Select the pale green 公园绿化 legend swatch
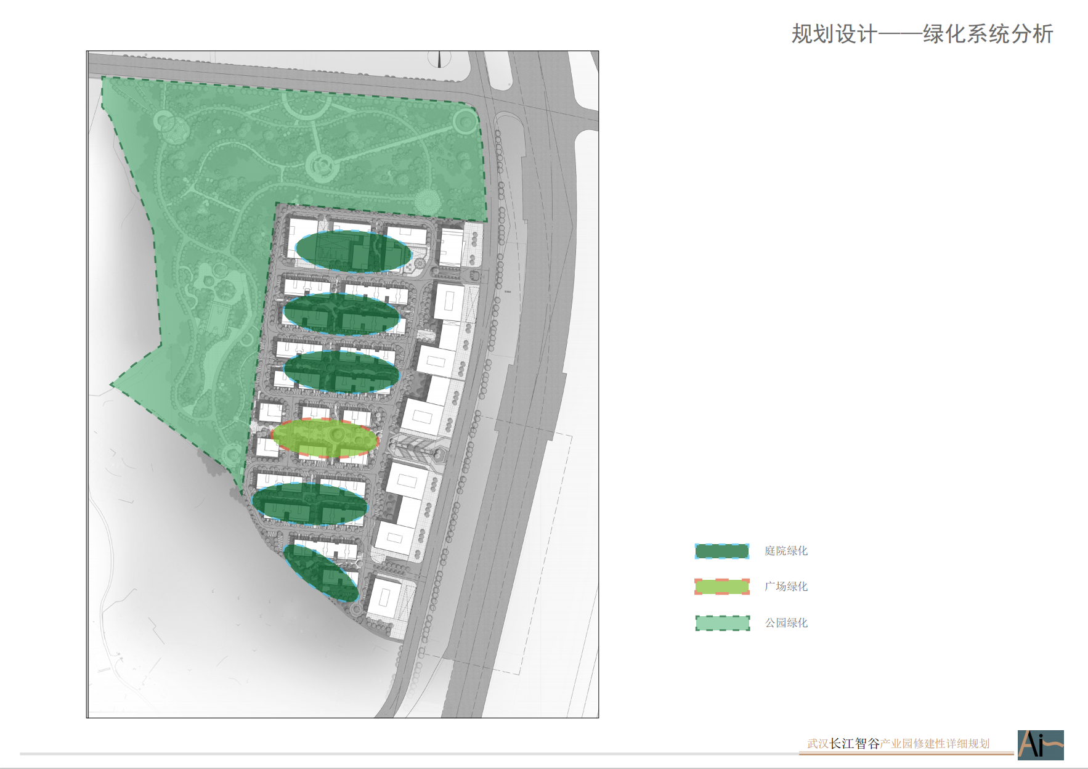 pyautogui.click(x=723, y=623)
